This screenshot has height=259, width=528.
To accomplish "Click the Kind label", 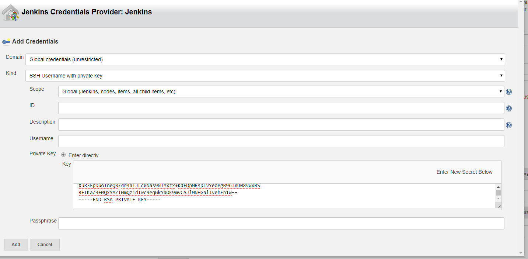I will (x=11, y=73).
